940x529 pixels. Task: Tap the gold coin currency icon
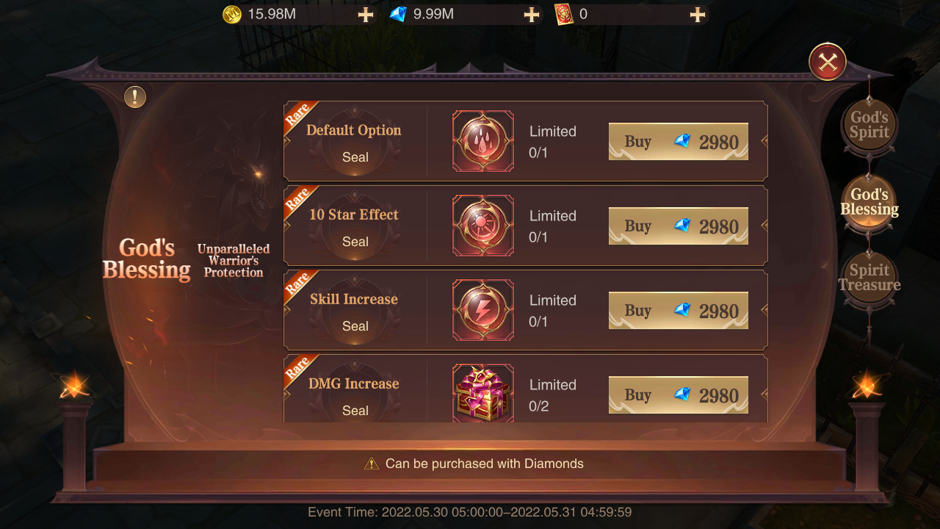click(232, 14)
